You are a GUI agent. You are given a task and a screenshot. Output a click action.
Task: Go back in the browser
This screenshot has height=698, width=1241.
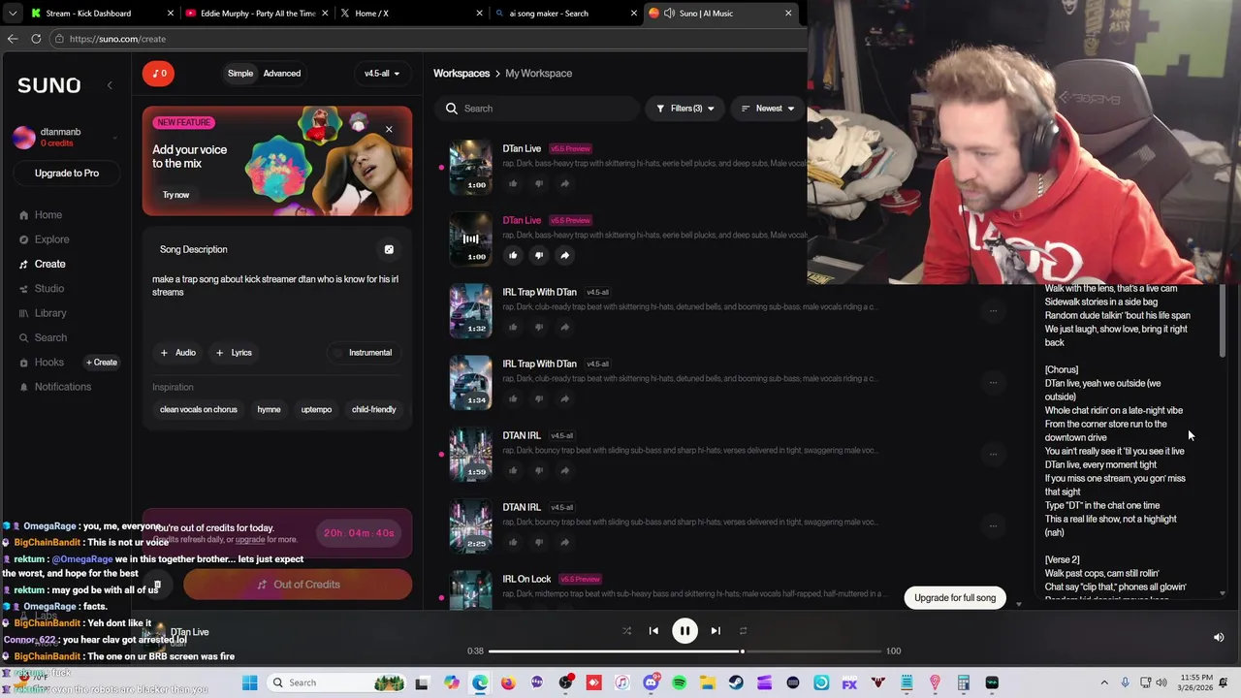[13, 39]
